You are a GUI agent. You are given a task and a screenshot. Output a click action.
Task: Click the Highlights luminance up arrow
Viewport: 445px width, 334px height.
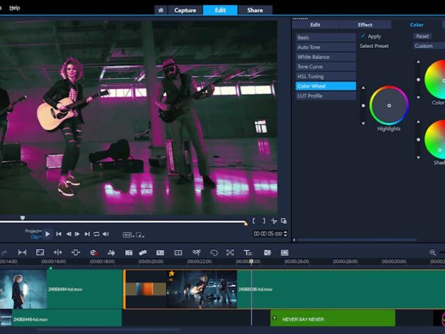(362, 88)
